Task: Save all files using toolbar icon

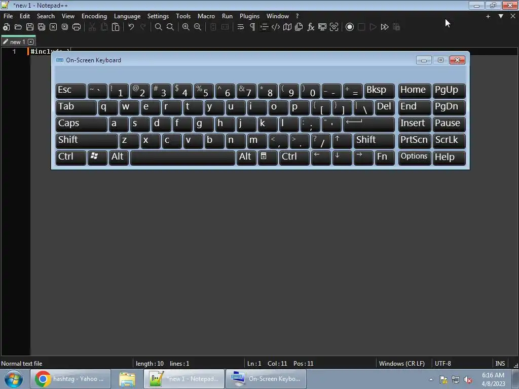Action: [x=42, y=27]
